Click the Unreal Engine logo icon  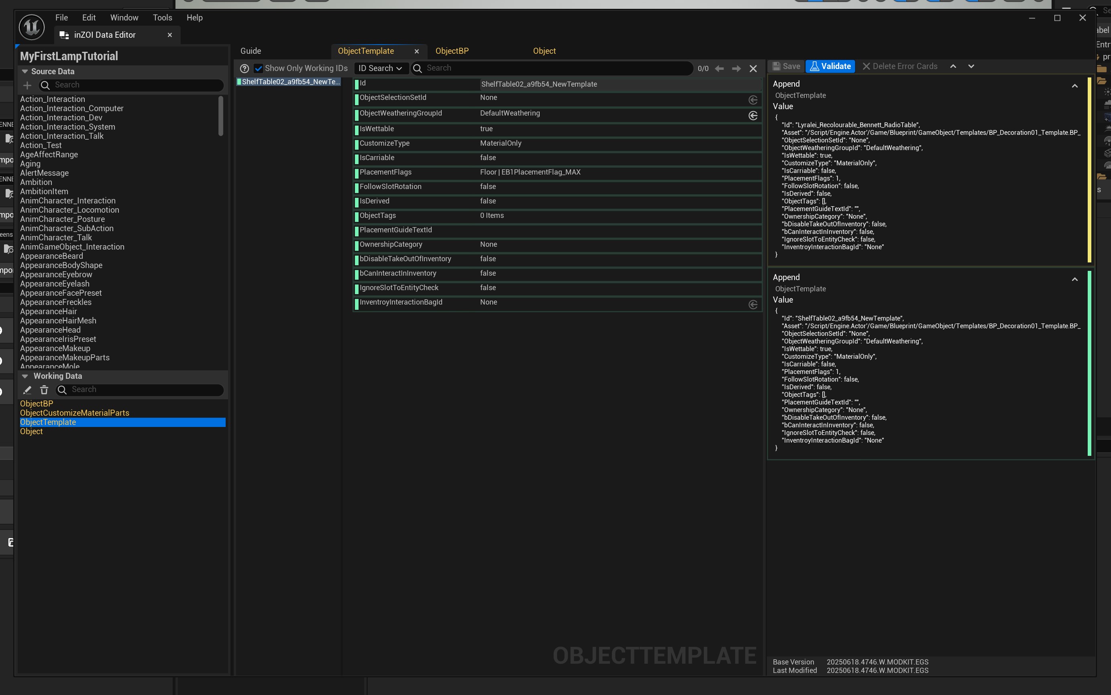(32, 27)
